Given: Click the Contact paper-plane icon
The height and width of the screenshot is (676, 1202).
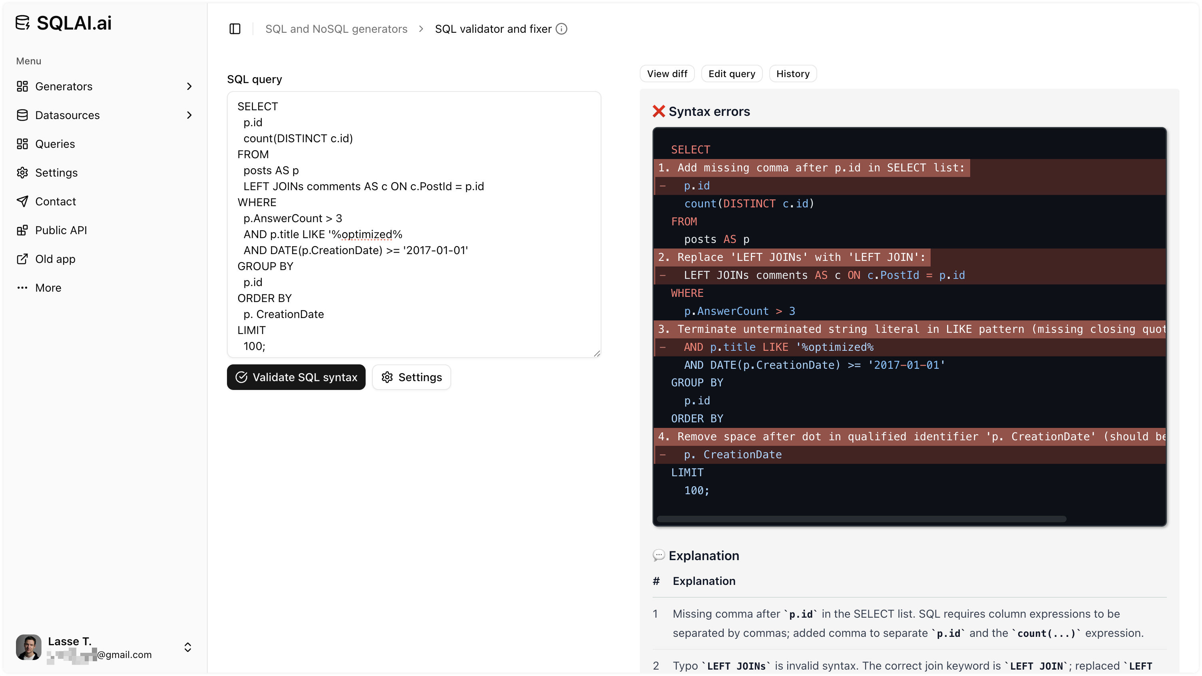Looking at the screenshot, I should pyautogui.click(x=23, y=201).
